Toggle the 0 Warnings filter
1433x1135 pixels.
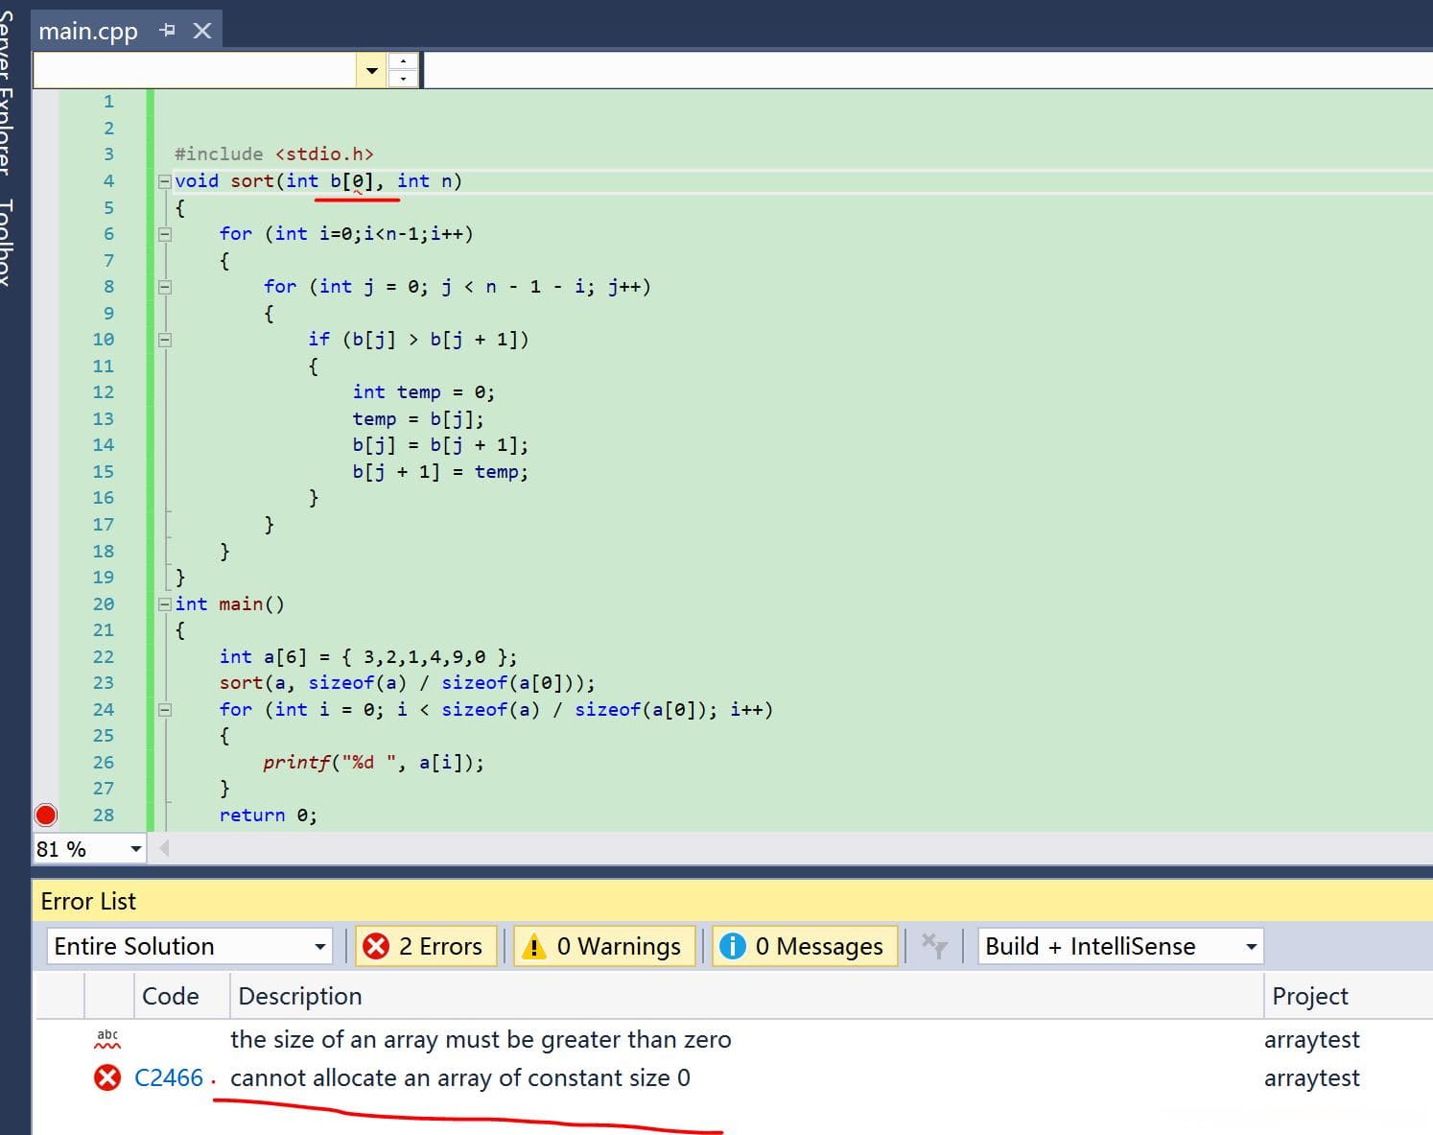tap(604, 947)
